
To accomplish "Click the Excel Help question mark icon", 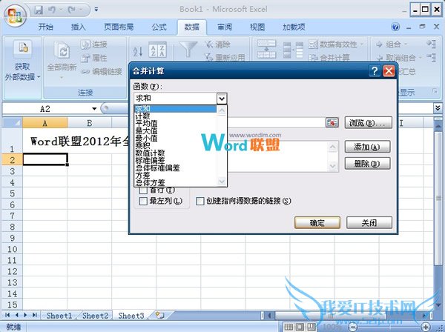I will (x=395, y=27).
